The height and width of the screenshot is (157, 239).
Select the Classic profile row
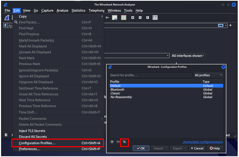pyautogui.click(x=166, y=93)
